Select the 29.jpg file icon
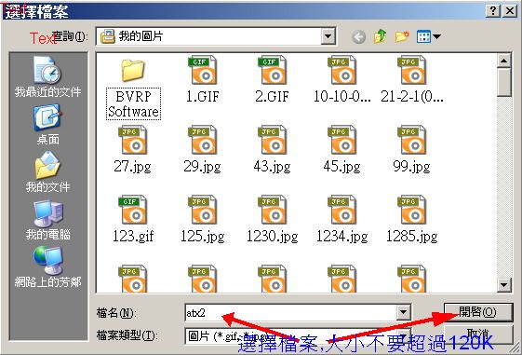The width and height of the screenshot is (522, 355). [203, 140]
